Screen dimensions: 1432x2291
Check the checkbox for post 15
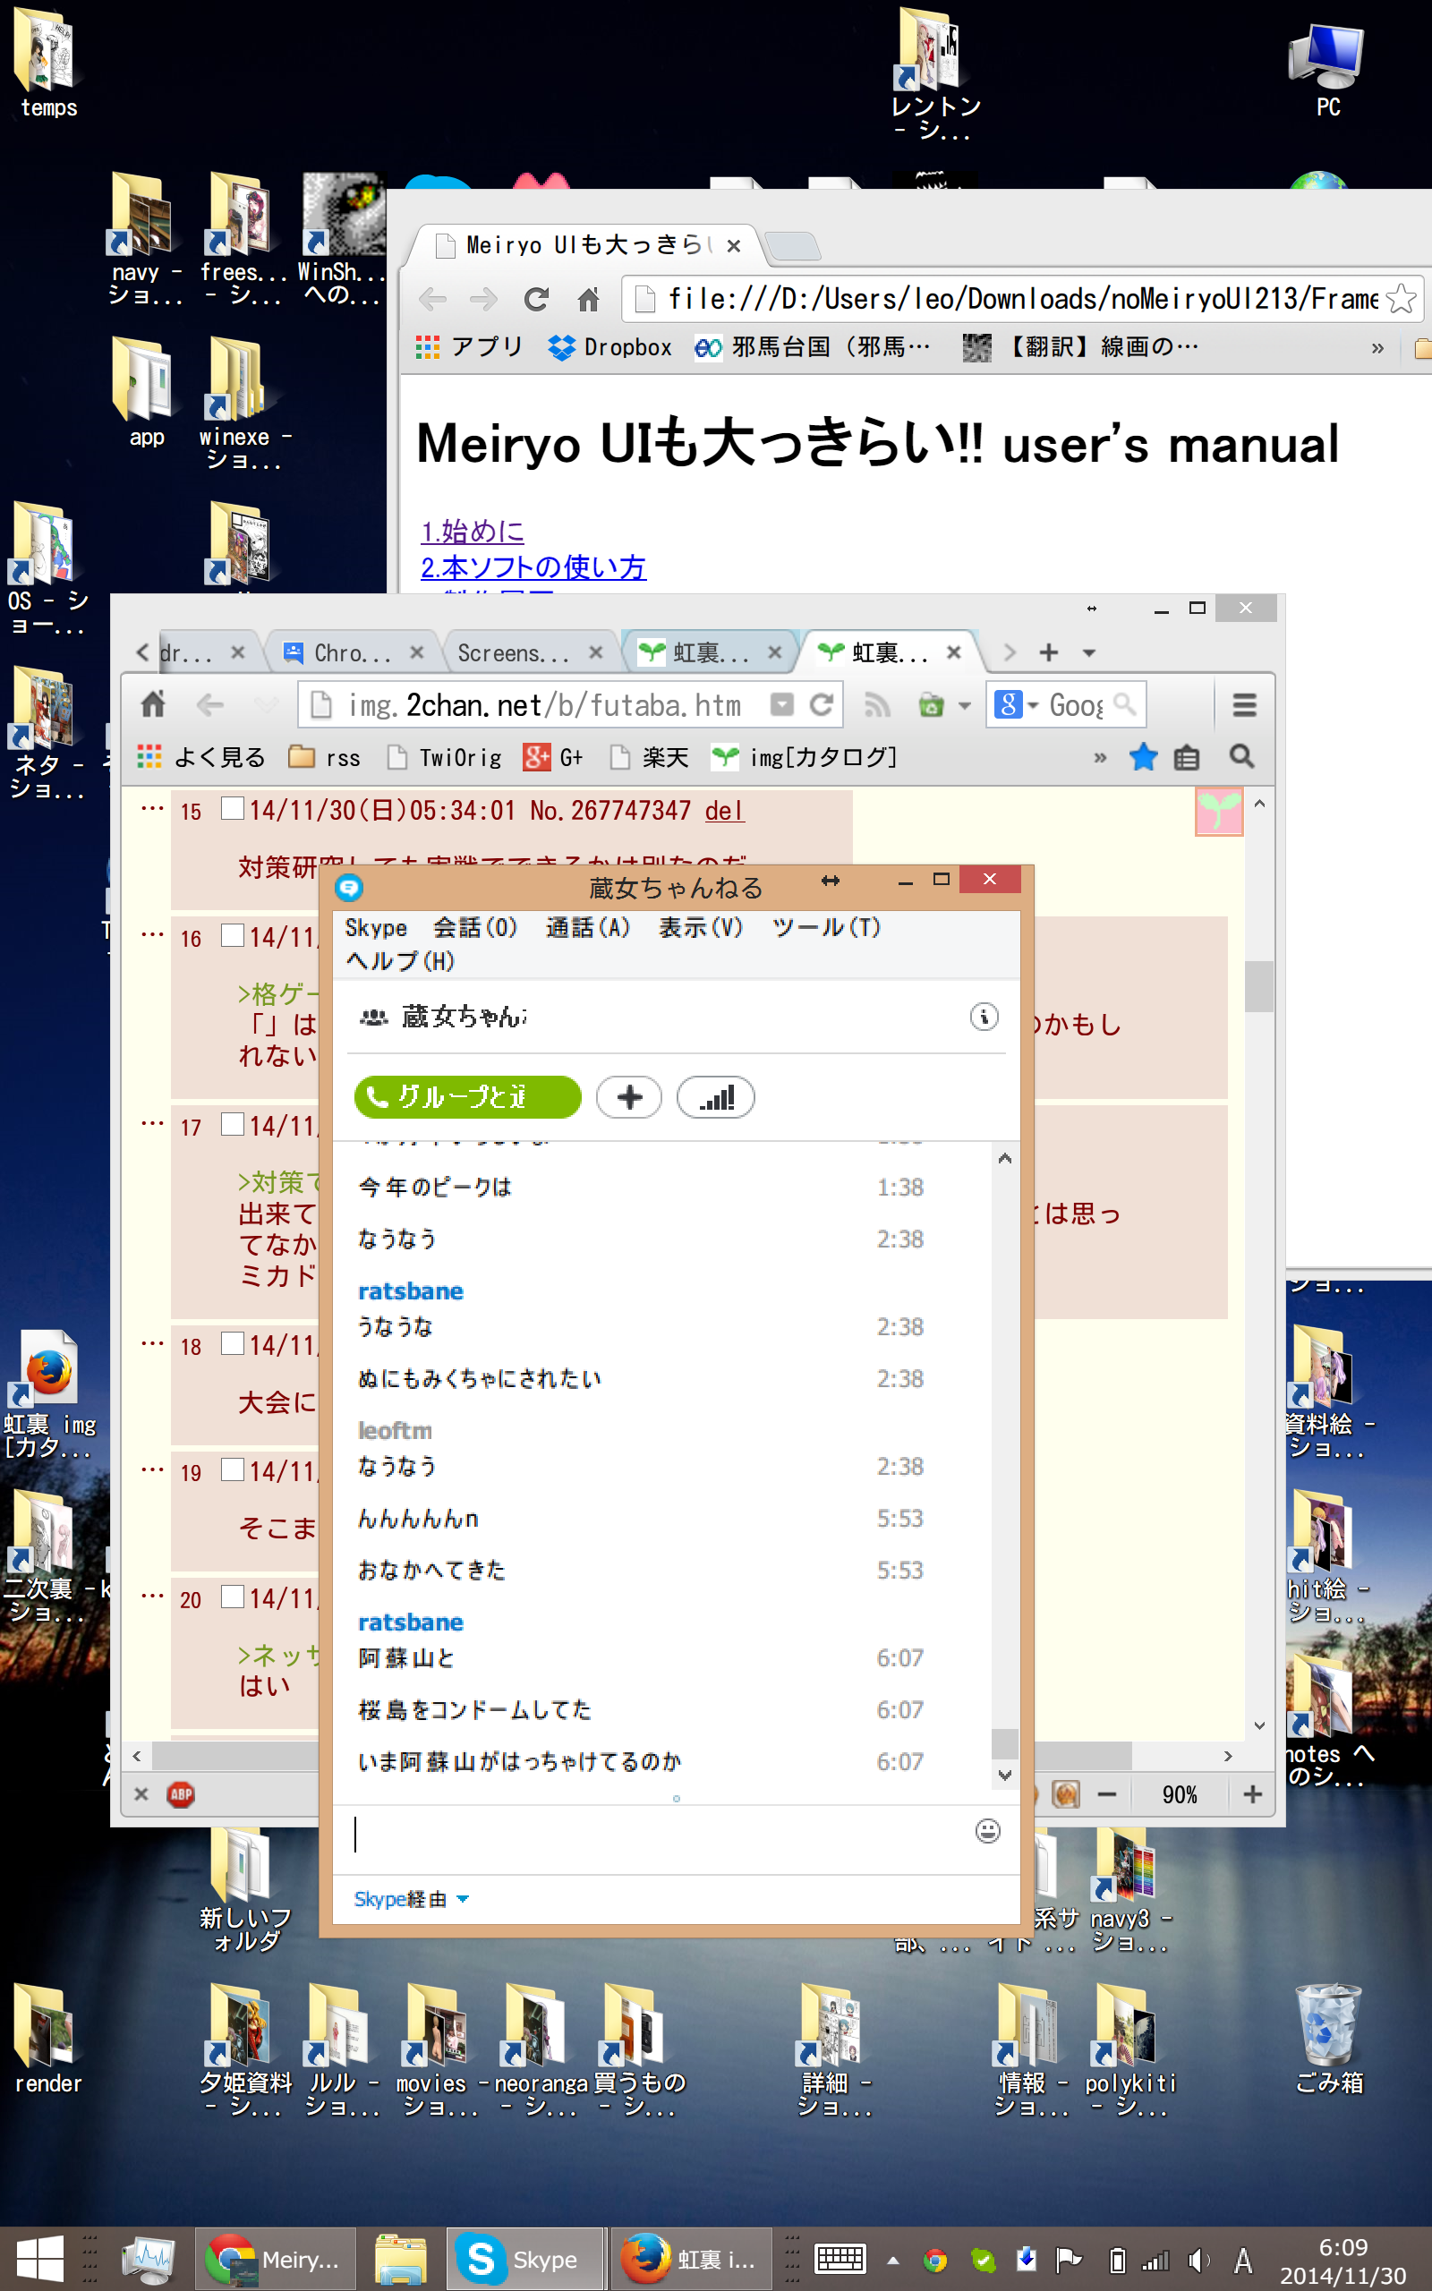232,808
